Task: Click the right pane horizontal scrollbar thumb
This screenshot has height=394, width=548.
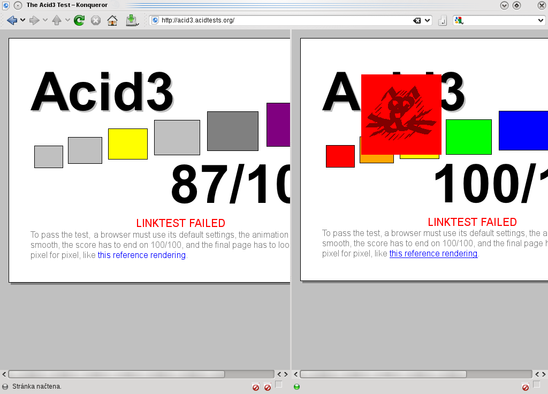Action: tap(383, 374)
